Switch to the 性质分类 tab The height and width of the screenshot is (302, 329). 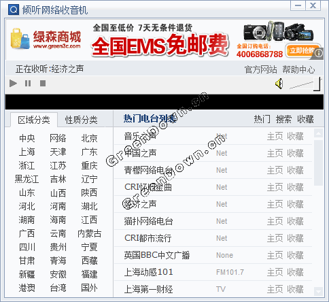(x=81, y=120)
